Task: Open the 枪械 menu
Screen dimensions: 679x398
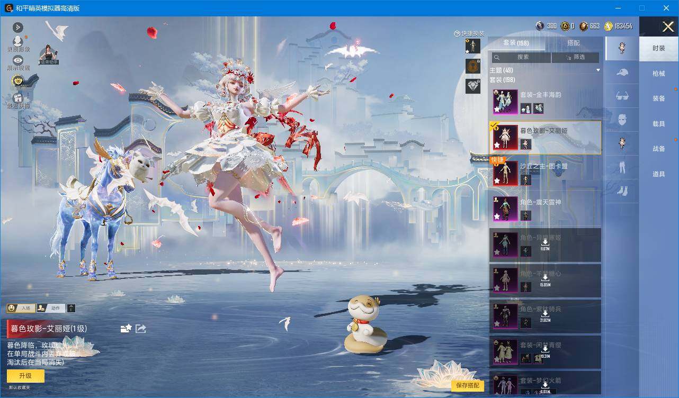Action: pyautogui.click(x=659, y=74)
